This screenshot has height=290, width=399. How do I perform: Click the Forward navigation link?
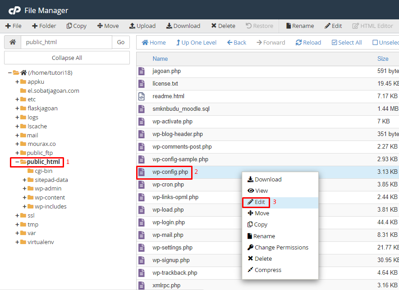[x=271, y=42]
